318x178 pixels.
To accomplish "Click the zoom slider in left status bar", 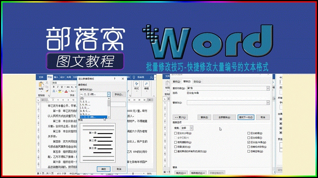I will tap(133, 174).
